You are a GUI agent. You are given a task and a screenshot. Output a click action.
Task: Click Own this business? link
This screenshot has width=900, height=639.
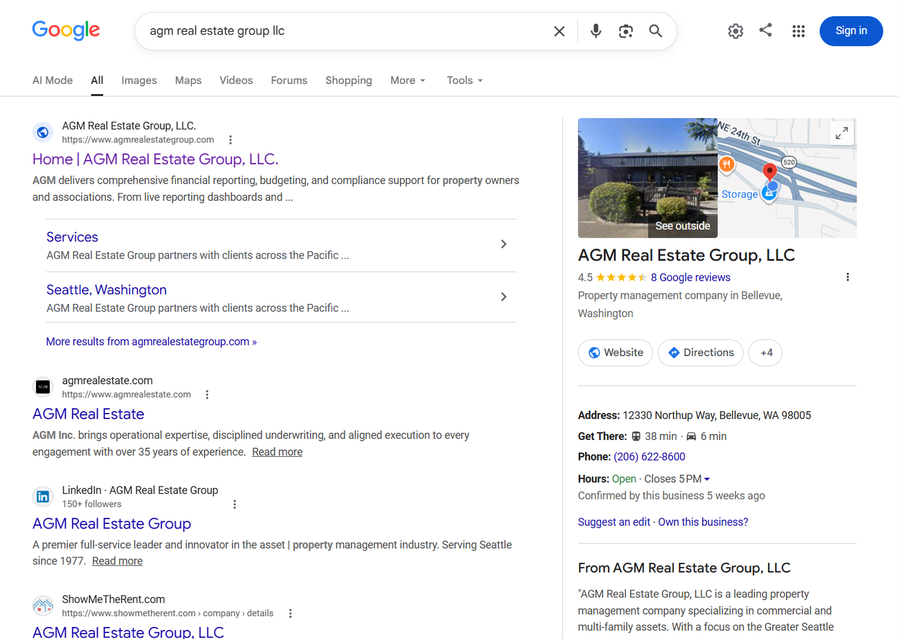pyautogui.click(x=703, y=522)
